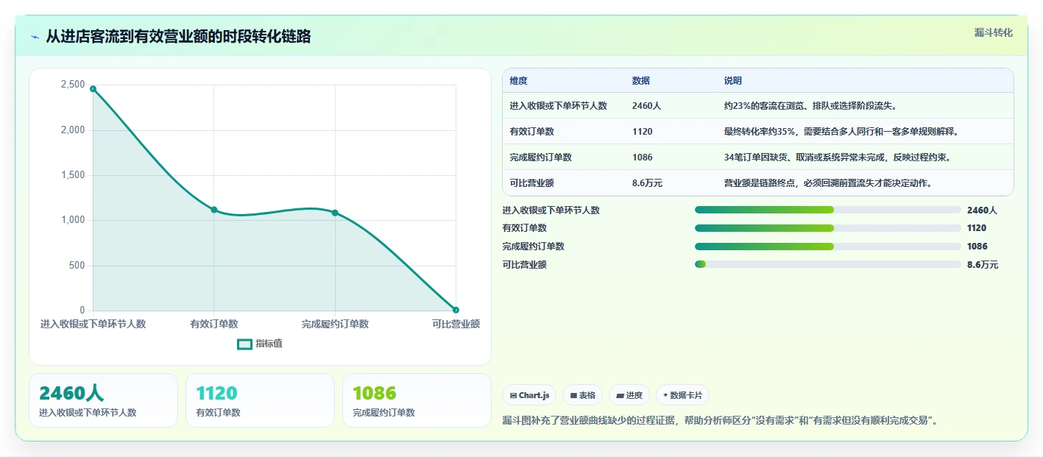Image resolution: width=1043 pixels, height=457 pixels.
Task: Click x-axis label 完成履约订单数
Action: [335, 324]
